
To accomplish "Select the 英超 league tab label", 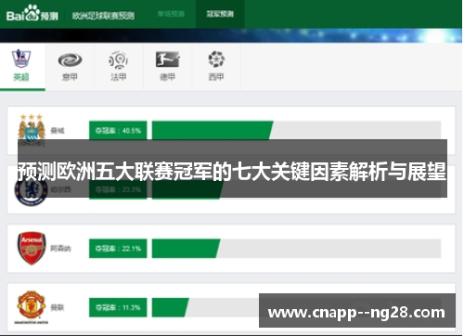I will point(21,77).
